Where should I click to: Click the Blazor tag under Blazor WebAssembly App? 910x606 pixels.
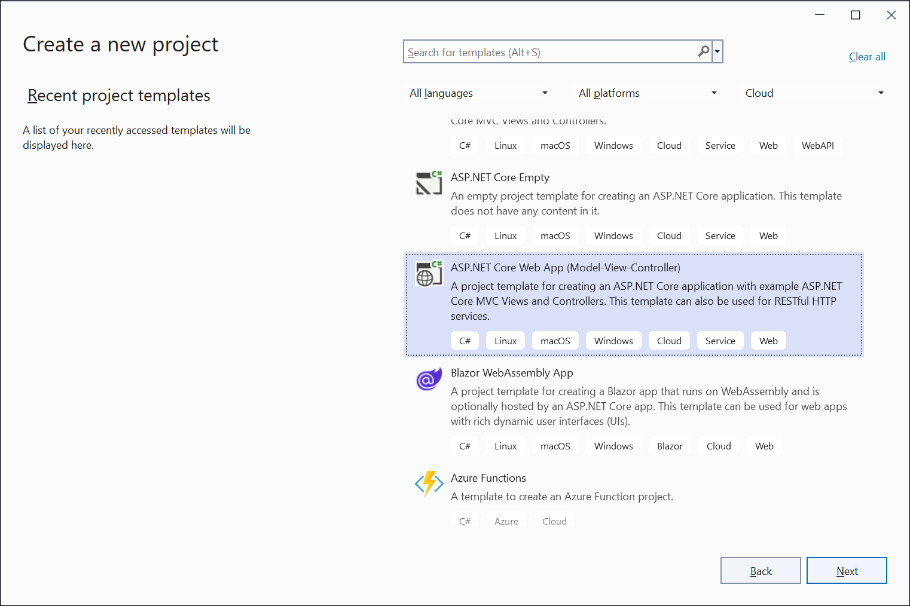tap(670, 446)
